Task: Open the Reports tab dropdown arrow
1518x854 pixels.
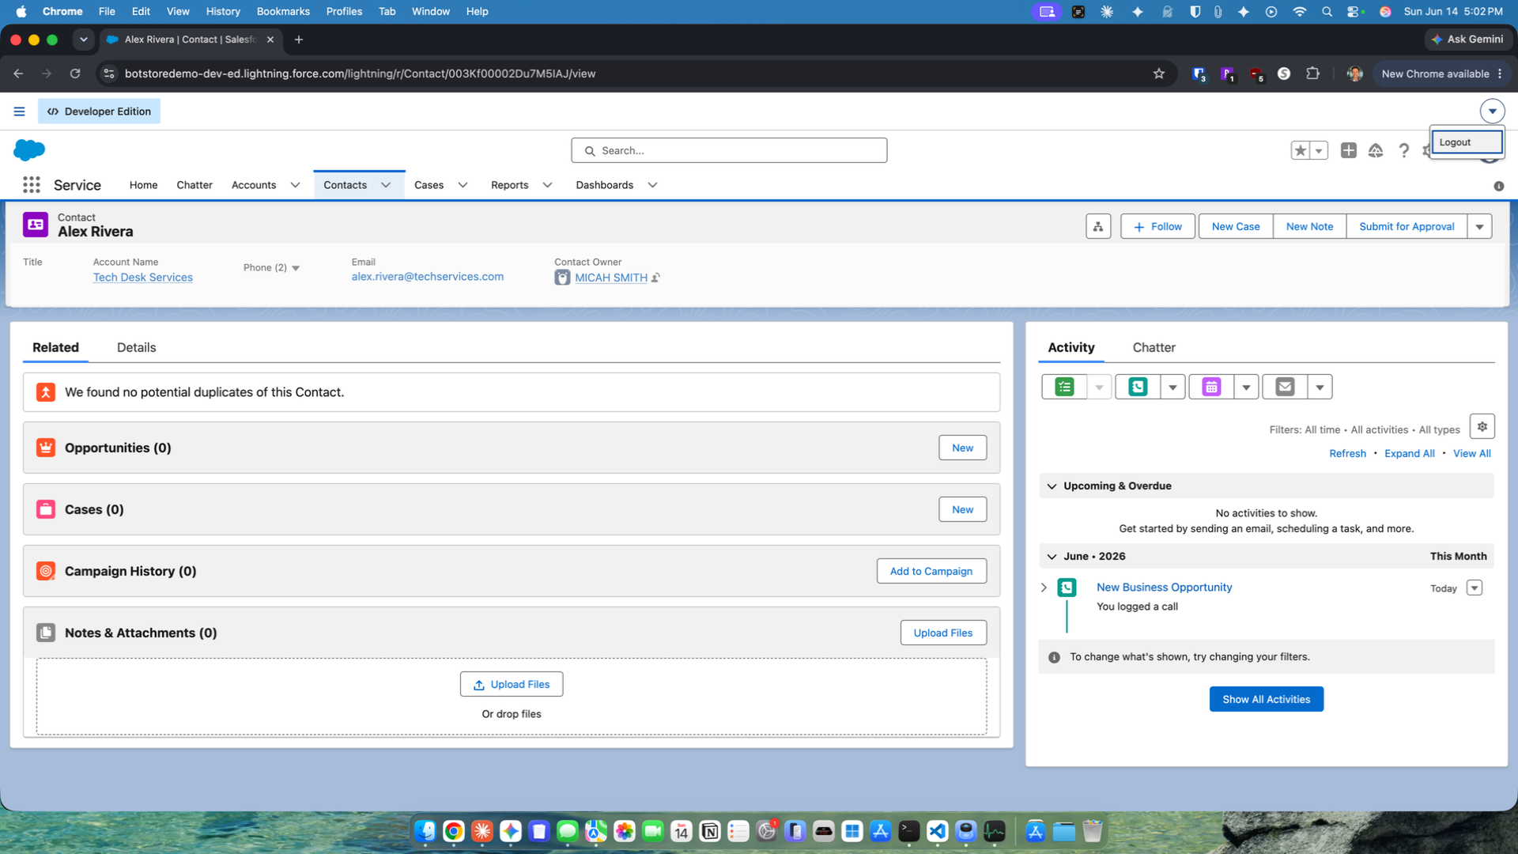Action: [547, 185]
